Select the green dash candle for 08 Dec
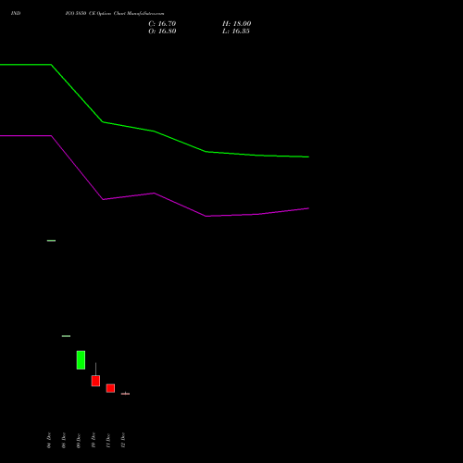Viewport: 463px width, 463px height. [66, 336]
